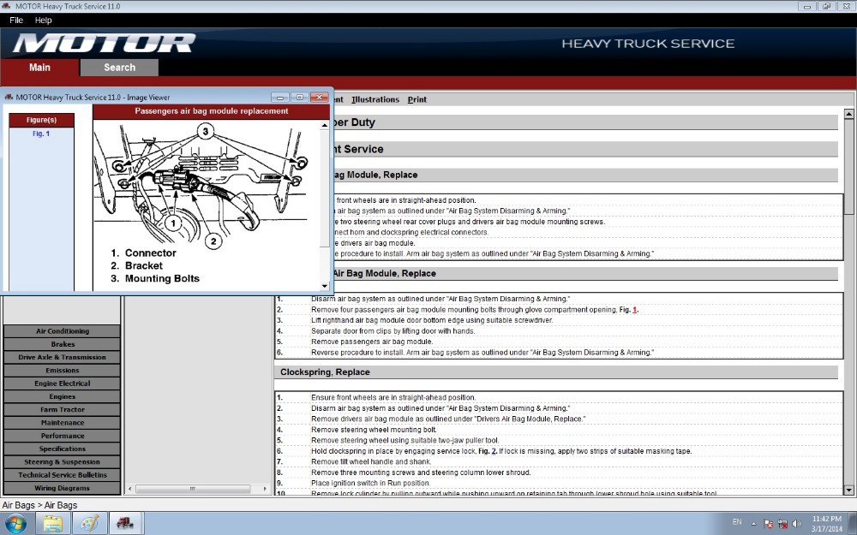Click the horizontal scrollbar left arrow
The height and width of the screenshot is (535, 857).
pyautogui.click(x=130, y=489)
